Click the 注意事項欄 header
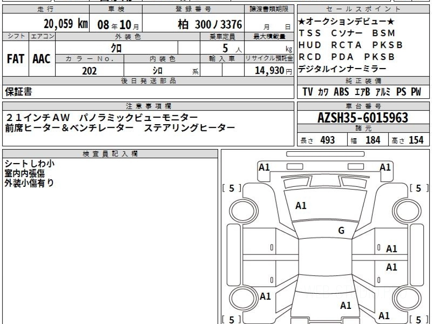Screen dimensions: 432x324 (x=148, y=106)
